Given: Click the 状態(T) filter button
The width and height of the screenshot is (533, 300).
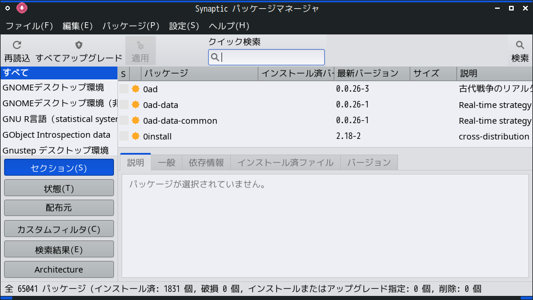Looking at the screenshot, I should coord(59,188).
